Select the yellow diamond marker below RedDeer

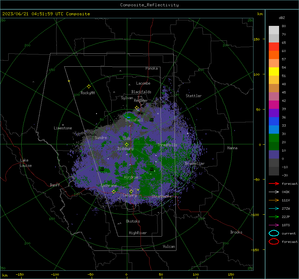(137, 108)
